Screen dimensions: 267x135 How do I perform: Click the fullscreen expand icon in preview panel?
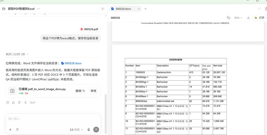coord(259,9)
